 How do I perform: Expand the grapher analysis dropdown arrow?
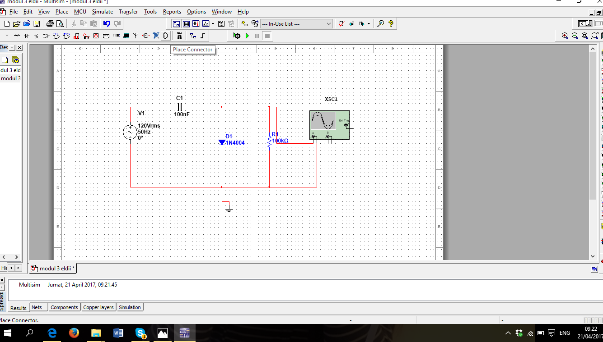(x=213, y=24)
